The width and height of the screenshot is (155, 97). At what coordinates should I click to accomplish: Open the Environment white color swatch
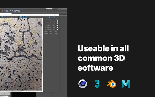[57, 21]
